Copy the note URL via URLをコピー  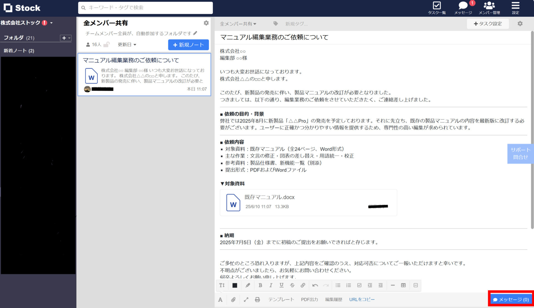tap(362, 299)
